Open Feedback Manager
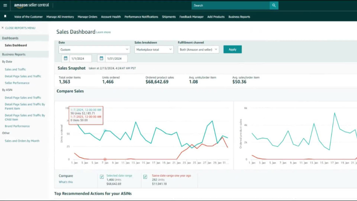Screen dimensions: 357x201 pyautogui.click(x=191, y=17)
